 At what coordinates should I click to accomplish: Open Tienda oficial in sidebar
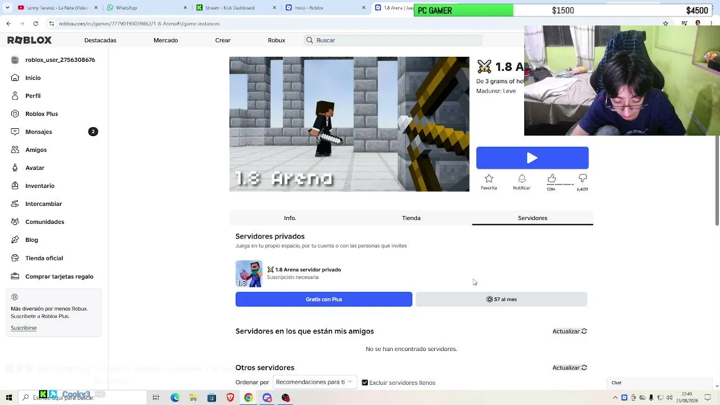point(44,258)
